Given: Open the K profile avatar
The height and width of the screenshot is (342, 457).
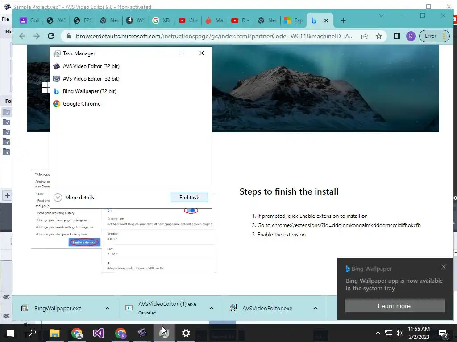Looking at the screenshot, I should (411, 36).
